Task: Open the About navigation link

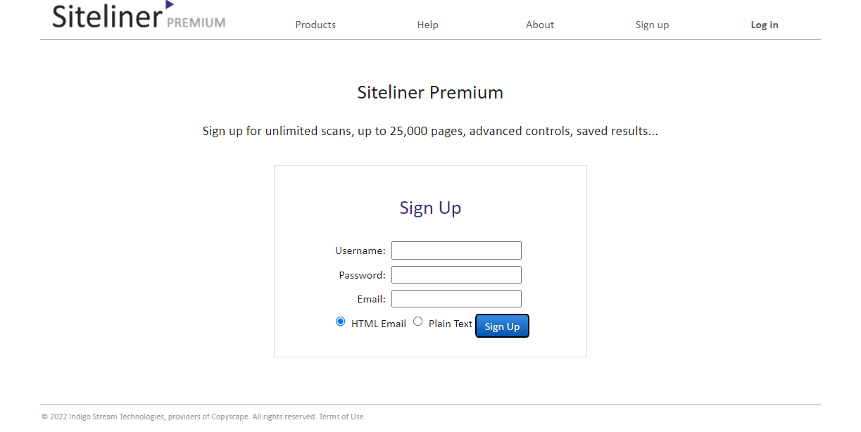Action: click(x=540, y=25)
